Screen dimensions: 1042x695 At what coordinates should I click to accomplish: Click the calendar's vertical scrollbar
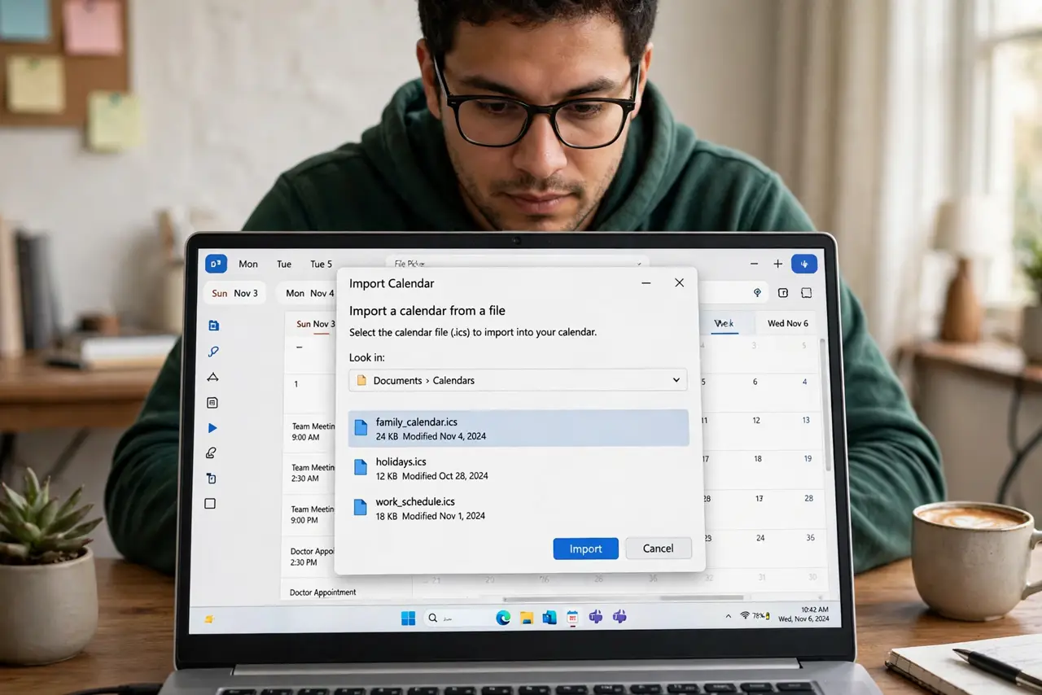[824, 404]
